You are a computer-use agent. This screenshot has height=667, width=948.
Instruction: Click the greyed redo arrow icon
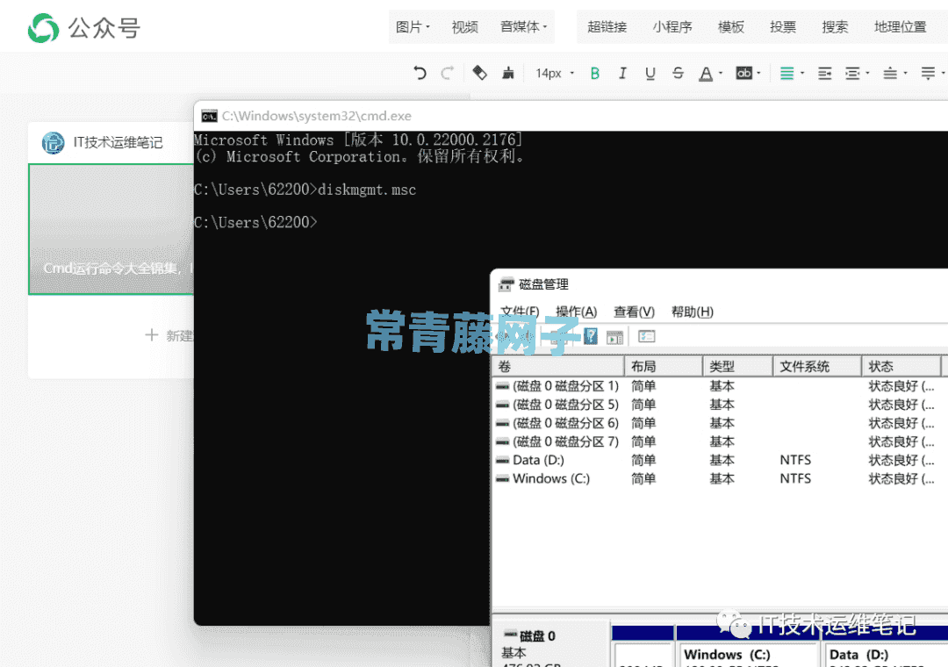(448, 73)
